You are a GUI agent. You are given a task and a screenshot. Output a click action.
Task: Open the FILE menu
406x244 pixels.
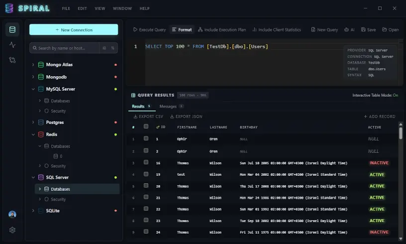[66, 8]
